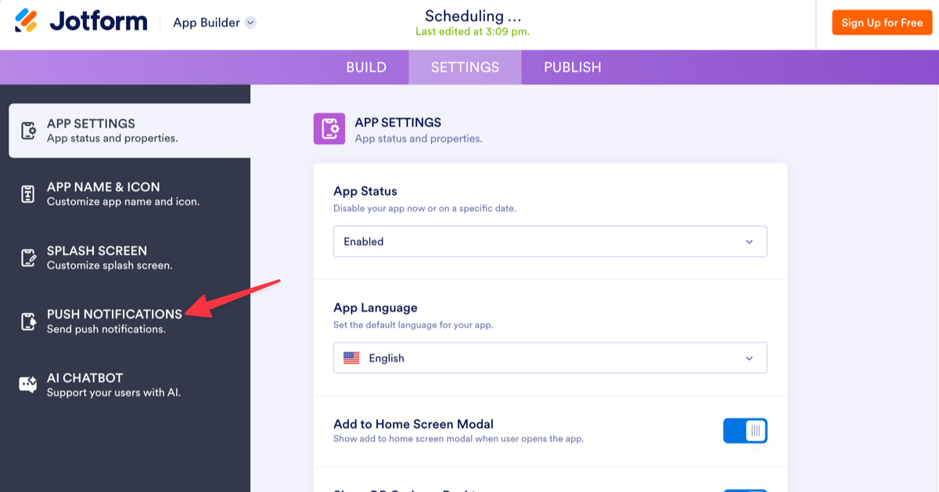Click the app title Scheduling heading
The width and height of the screenshot is (939, 492).
pyautogui.click(x=471, y=16)
